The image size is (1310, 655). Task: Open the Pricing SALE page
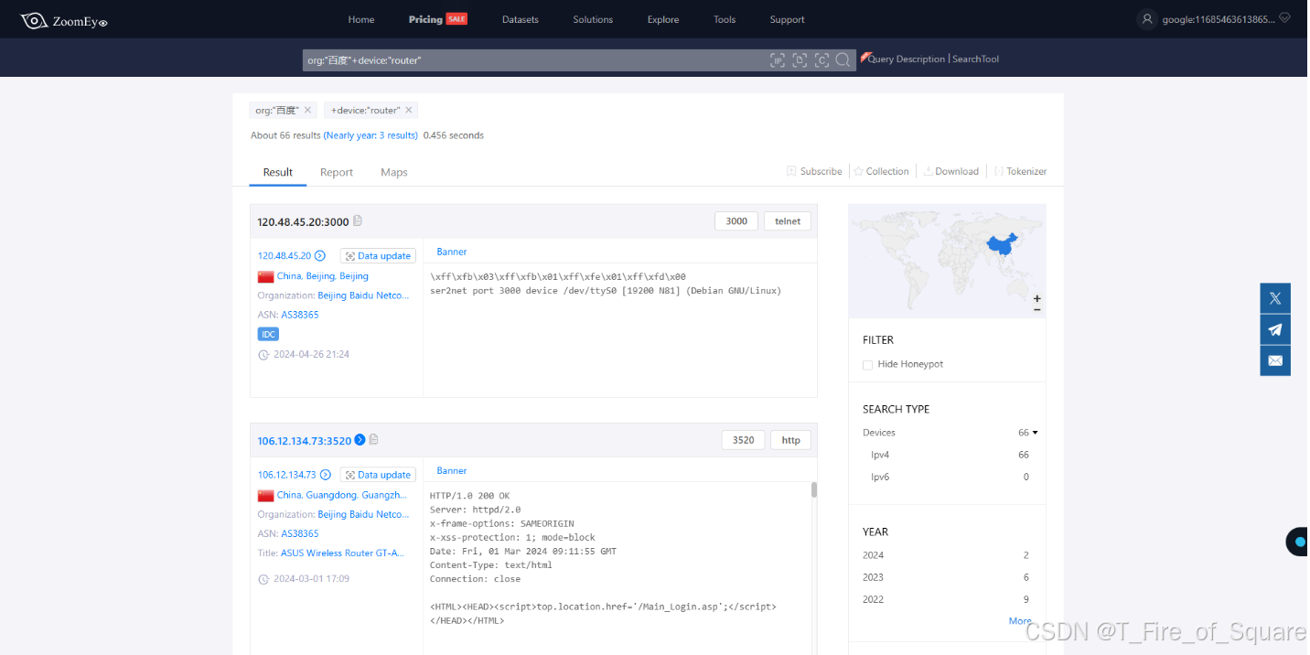[x=438, y=19]
